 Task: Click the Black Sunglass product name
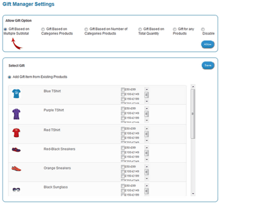(56, 187)
